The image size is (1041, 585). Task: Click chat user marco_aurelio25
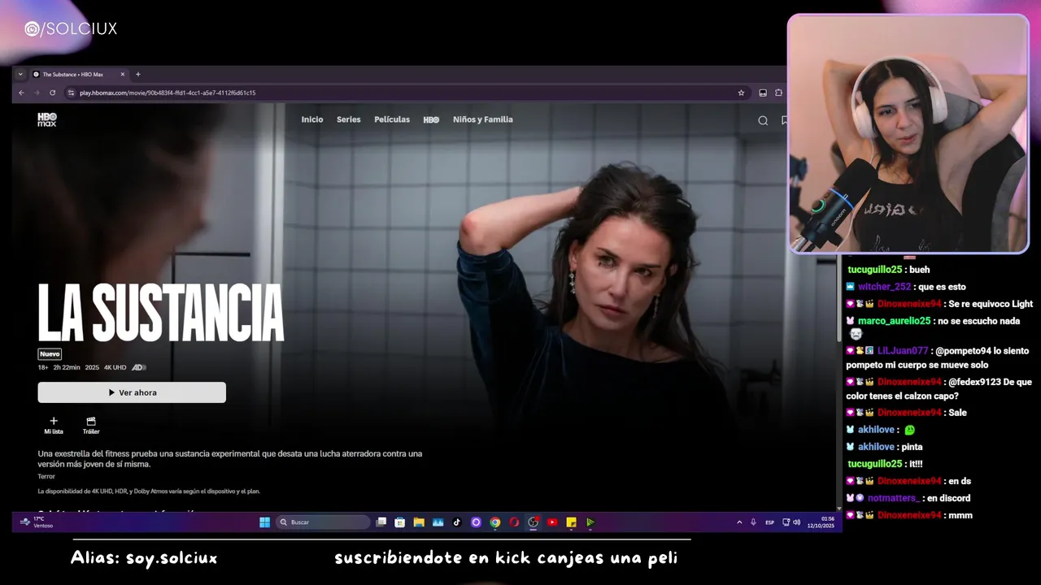[894, 321]
